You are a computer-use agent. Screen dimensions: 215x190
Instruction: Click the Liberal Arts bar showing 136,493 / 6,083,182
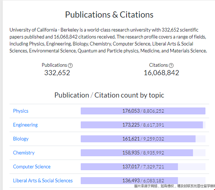(143, 180)
